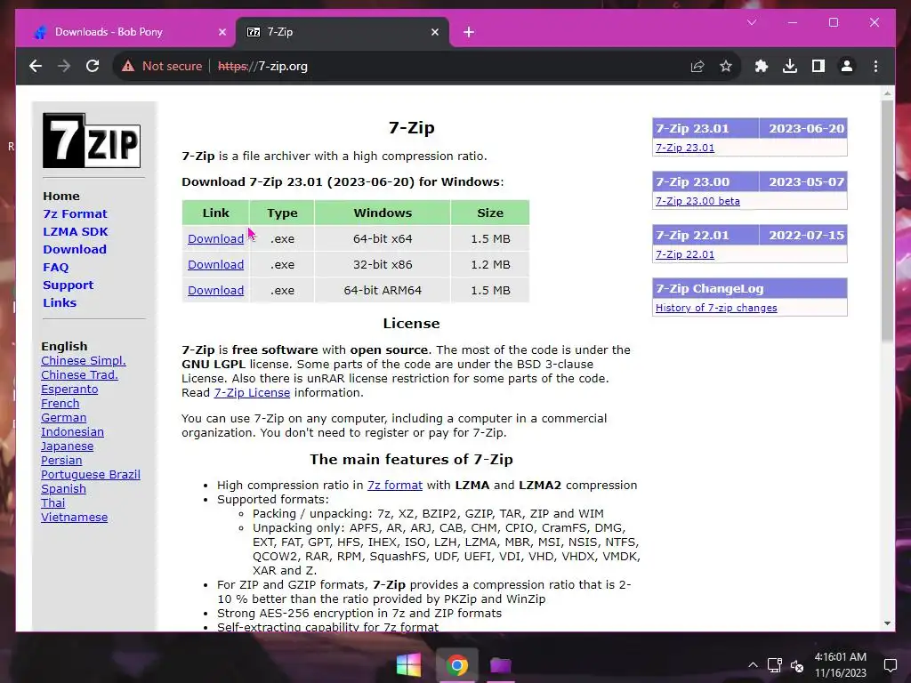Switch language to Persian

point(61,460)
